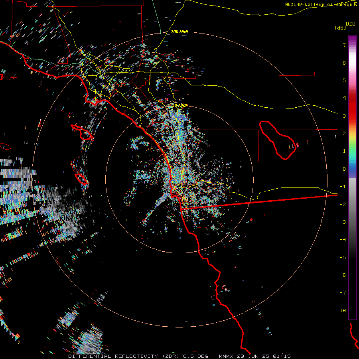
Task: Click the 01:15 timestamp in caption
Action: 282,356
